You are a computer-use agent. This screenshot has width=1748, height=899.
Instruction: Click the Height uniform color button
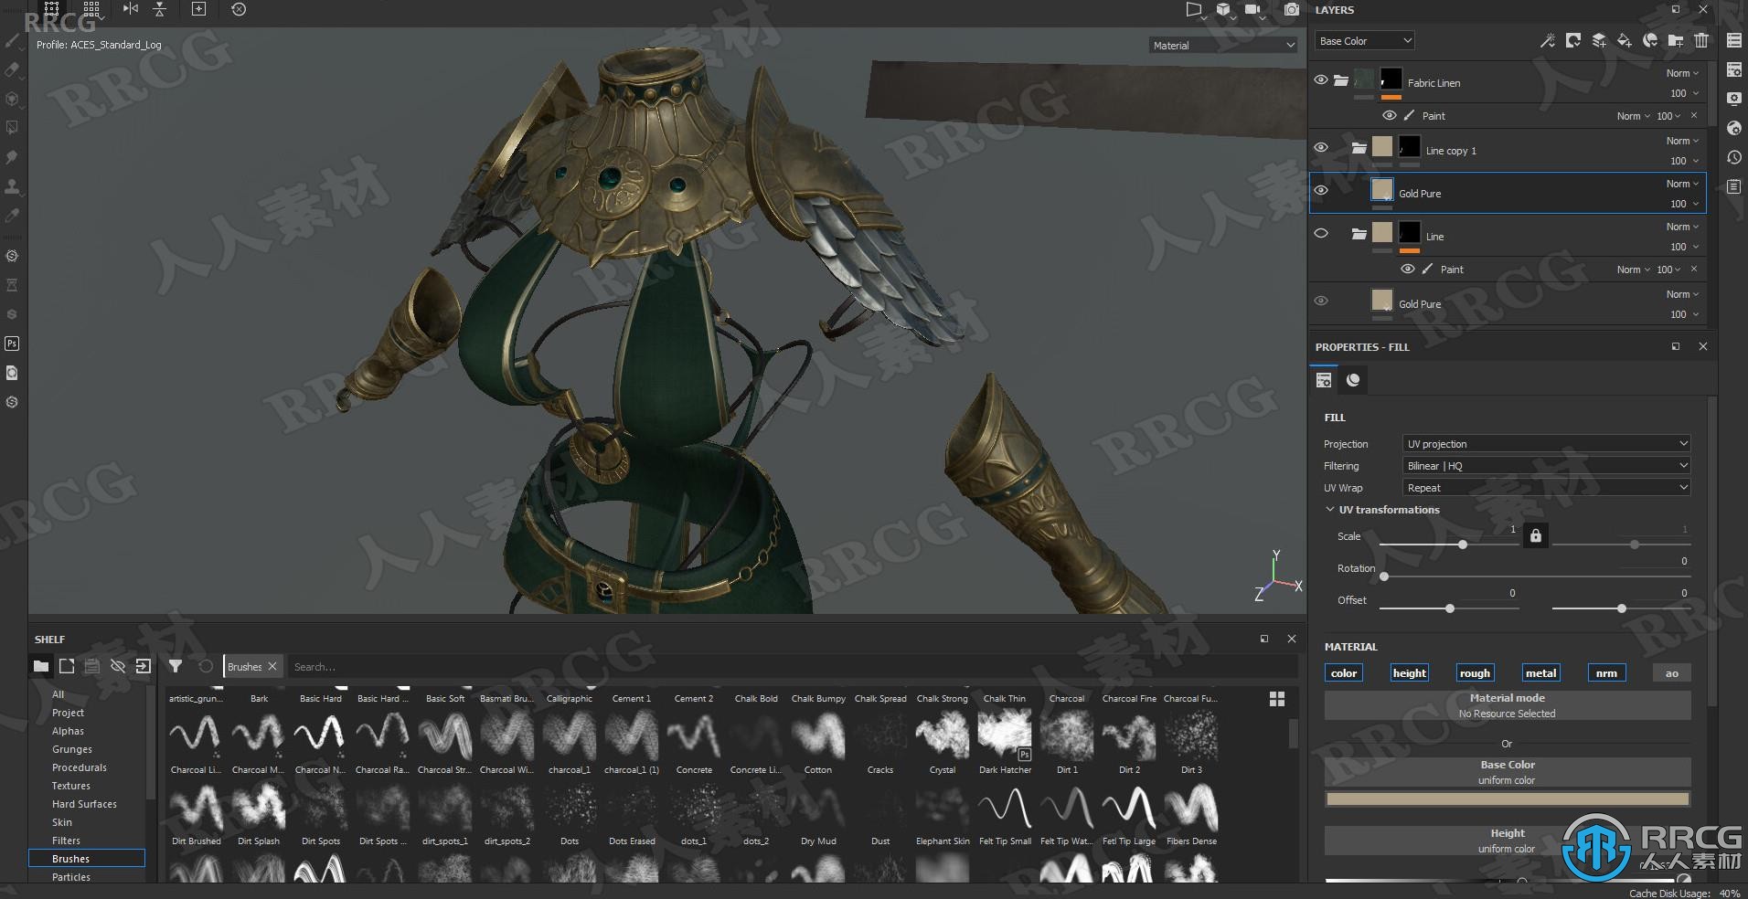pyautogui.click(x=1507, y=841)
